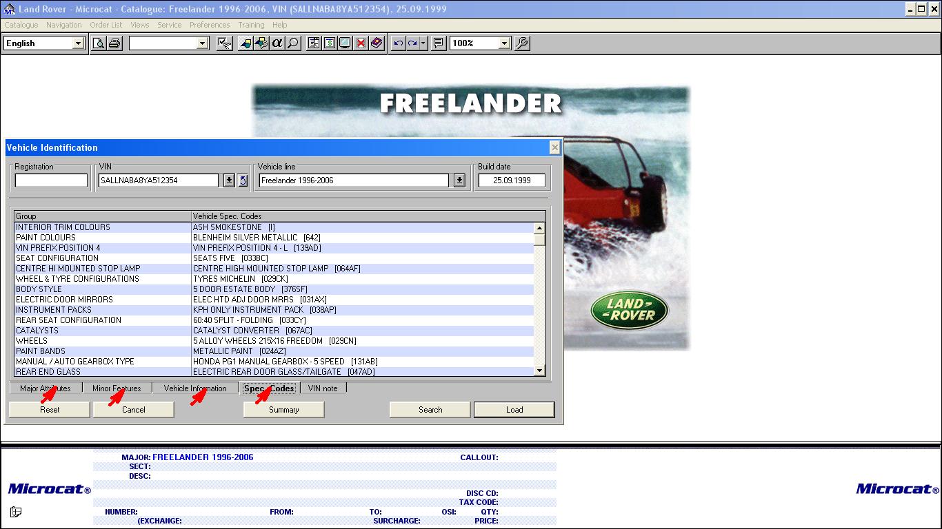This screenshot has width=942, height=529.
Task: Click the first colored shapes toolbar icon
Action: click(245, 43)
